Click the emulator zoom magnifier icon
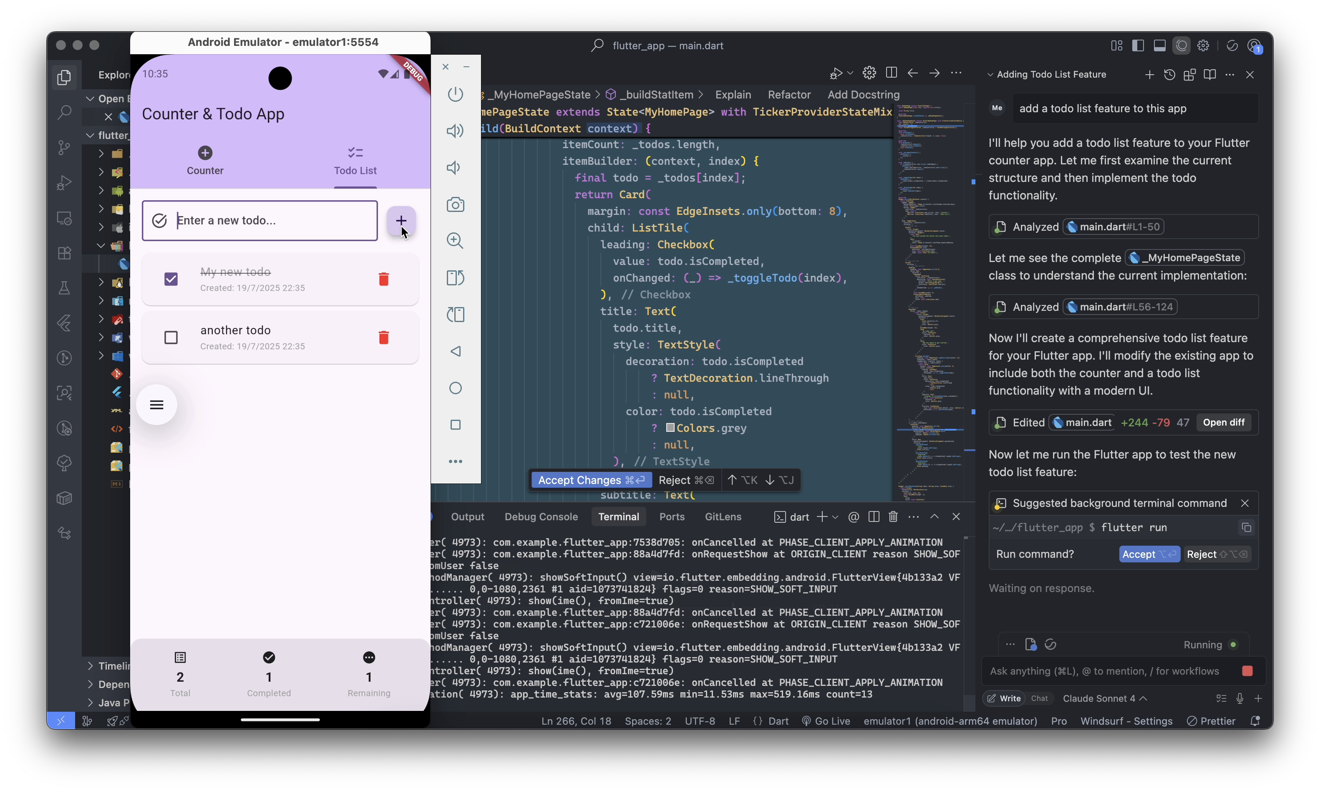 (x=455, y=241)
